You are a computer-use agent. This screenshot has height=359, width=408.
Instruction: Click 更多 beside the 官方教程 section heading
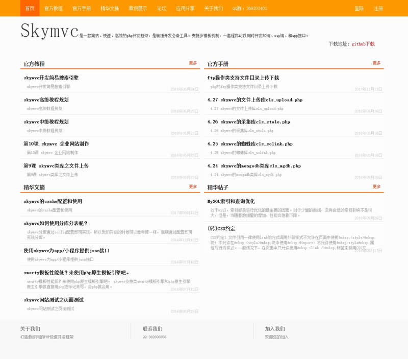[193, 63]
